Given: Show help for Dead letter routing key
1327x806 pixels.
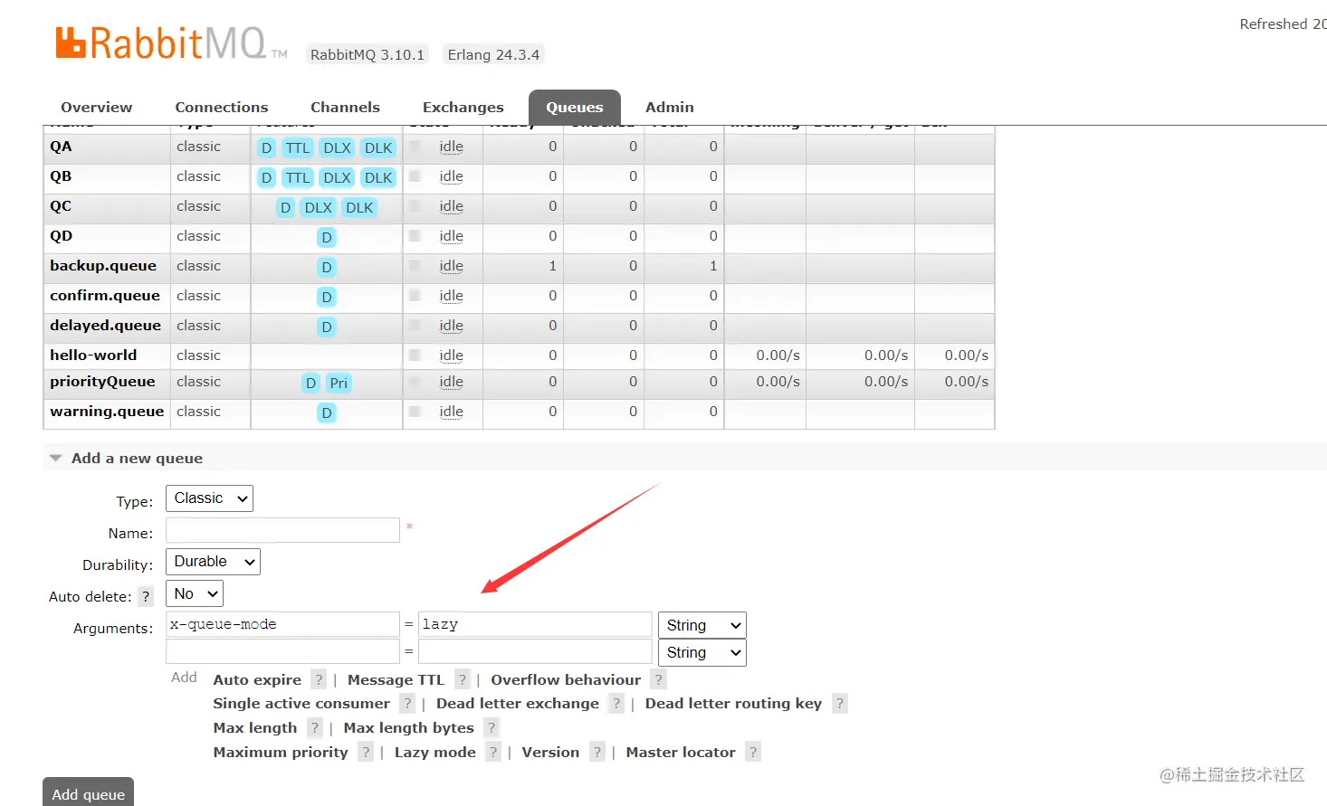Looking at the screenshot, I should pyautogui.click(x=840, y=703).
